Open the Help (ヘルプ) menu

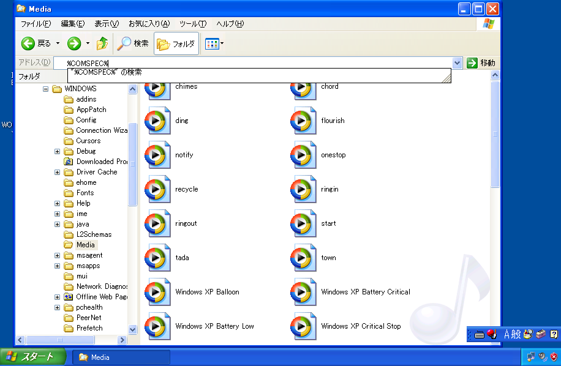click(230, 24)
